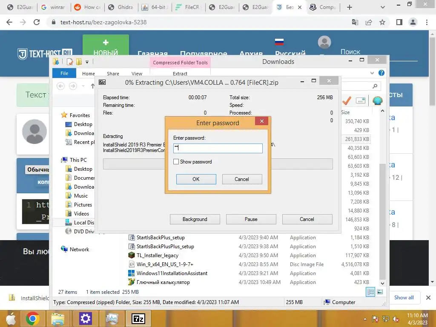Screen dimensions: 436x327
Task: Open the Chrome three-dot menu
Action: coord(427,22)
